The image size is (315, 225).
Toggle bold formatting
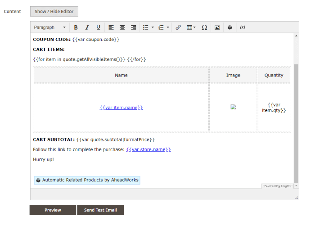[x=76, y=27]
